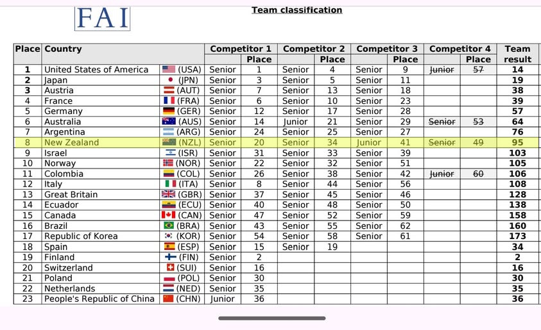The image size is (541, 330).
Task: Click the Competitor 4 column header
Action: 459,49
